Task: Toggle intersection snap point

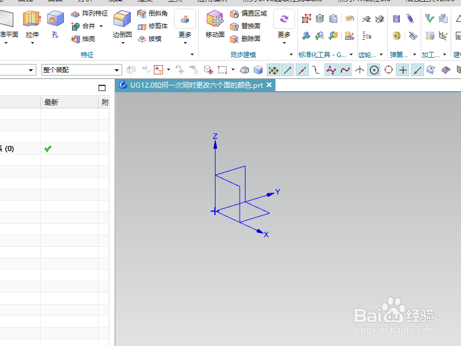Action: pos(360,70)
